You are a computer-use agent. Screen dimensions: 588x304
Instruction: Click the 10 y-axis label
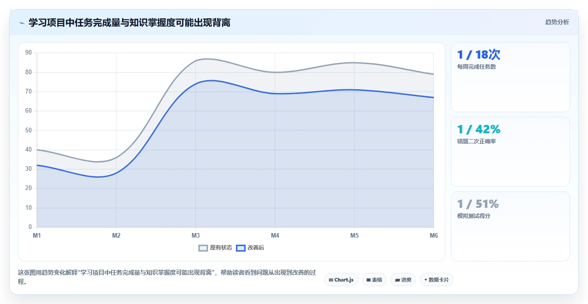click(x=28, y=207)
